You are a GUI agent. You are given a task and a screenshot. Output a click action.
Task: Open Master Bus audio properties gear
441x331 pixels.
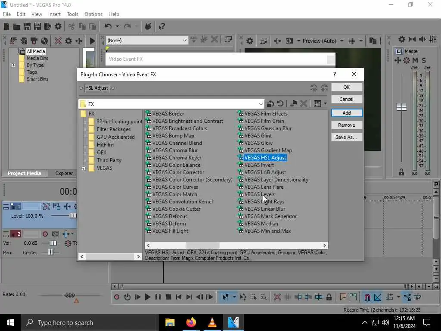pyautogui.click(x=402, y=39)
